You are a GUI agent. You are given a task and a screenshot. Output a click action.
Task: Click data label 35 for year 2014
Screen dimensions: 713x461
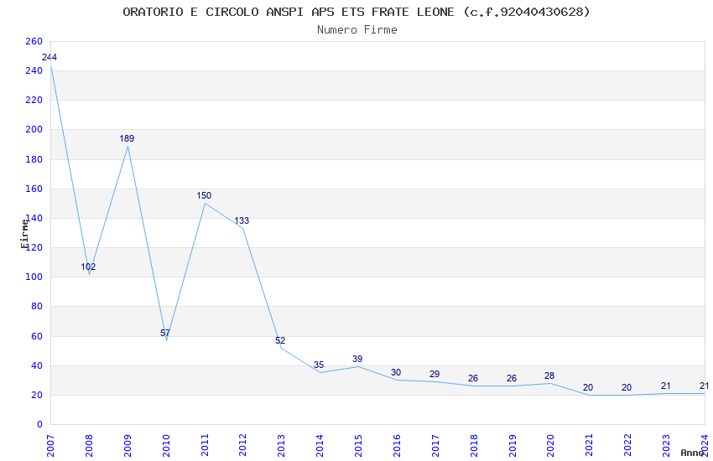[319, 365]
